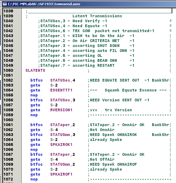Click nop on line 1059
Viewport: 176px width, 183px height.
(x=34, y=115)
